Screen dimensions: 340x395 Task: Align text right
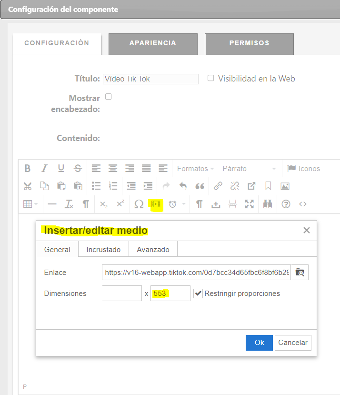point(130,168)
